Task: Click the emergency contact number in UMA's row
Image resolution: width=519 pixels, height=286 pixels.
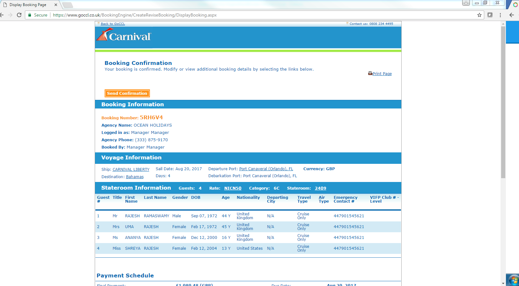Action: point(349,227)
